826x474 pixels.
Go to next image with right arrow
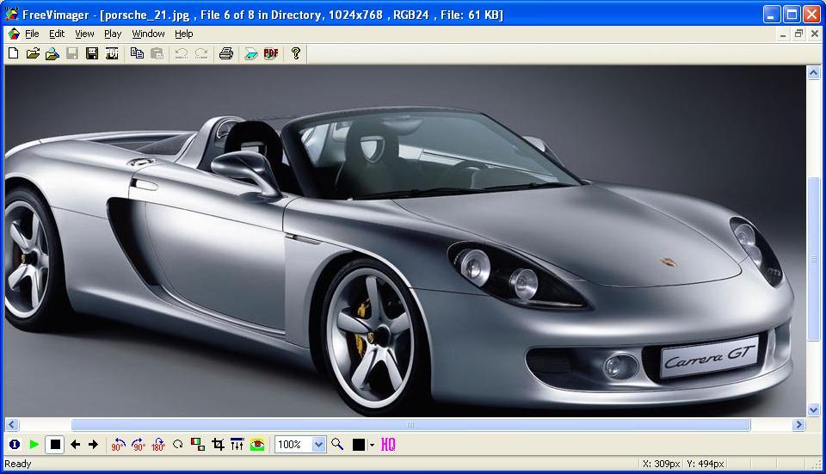(x=94, y=445)
